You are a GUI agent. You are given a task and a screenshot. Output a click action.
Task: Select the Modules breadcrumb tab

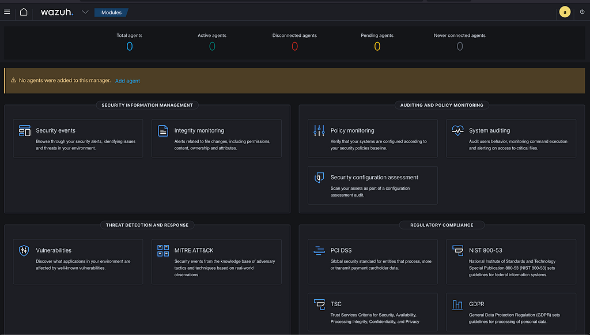tap(111, 13)
